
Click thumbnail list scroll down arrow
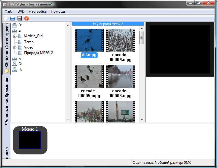click(x=142, y=120)
